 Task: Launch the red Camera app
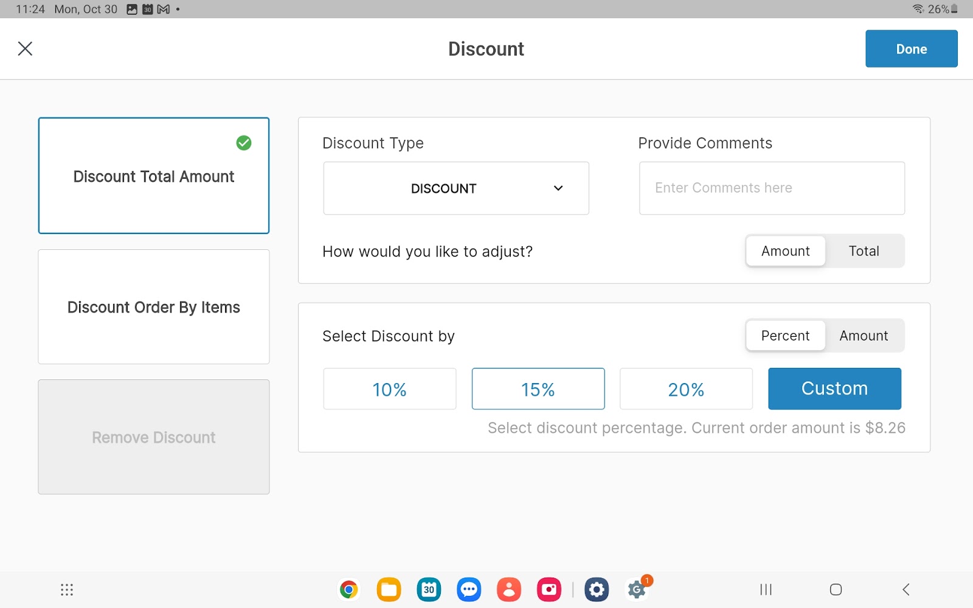[x=549, y=589]
